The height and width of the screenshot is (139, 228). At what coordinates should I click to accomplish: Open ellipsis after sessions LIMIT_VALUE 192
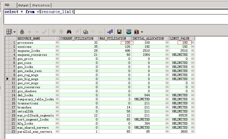[193, 47]
